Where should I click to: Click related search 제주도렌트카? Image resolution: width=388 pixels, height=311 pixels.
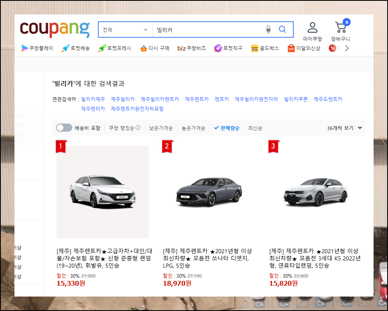coord(328,99)
